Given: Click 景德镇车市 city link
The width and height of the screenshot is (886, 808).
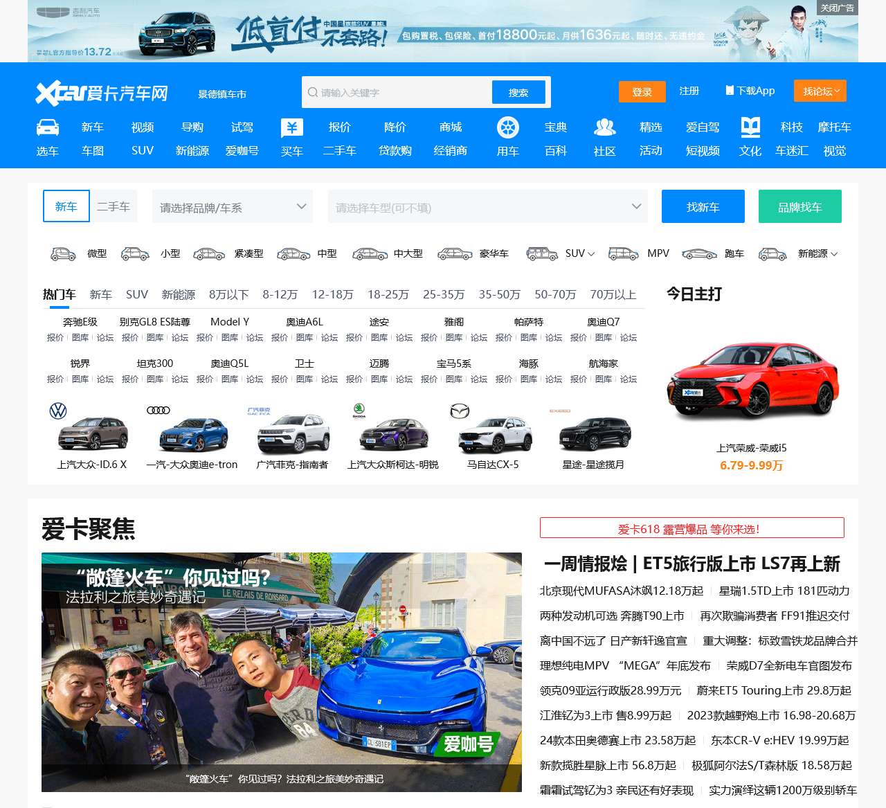Looking at the screenshot, I should pyautogui.click(x=222, y=94).
